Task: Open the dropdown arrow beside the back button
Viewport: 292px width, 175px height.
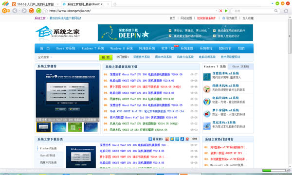Action: click(x=19, y=11)
